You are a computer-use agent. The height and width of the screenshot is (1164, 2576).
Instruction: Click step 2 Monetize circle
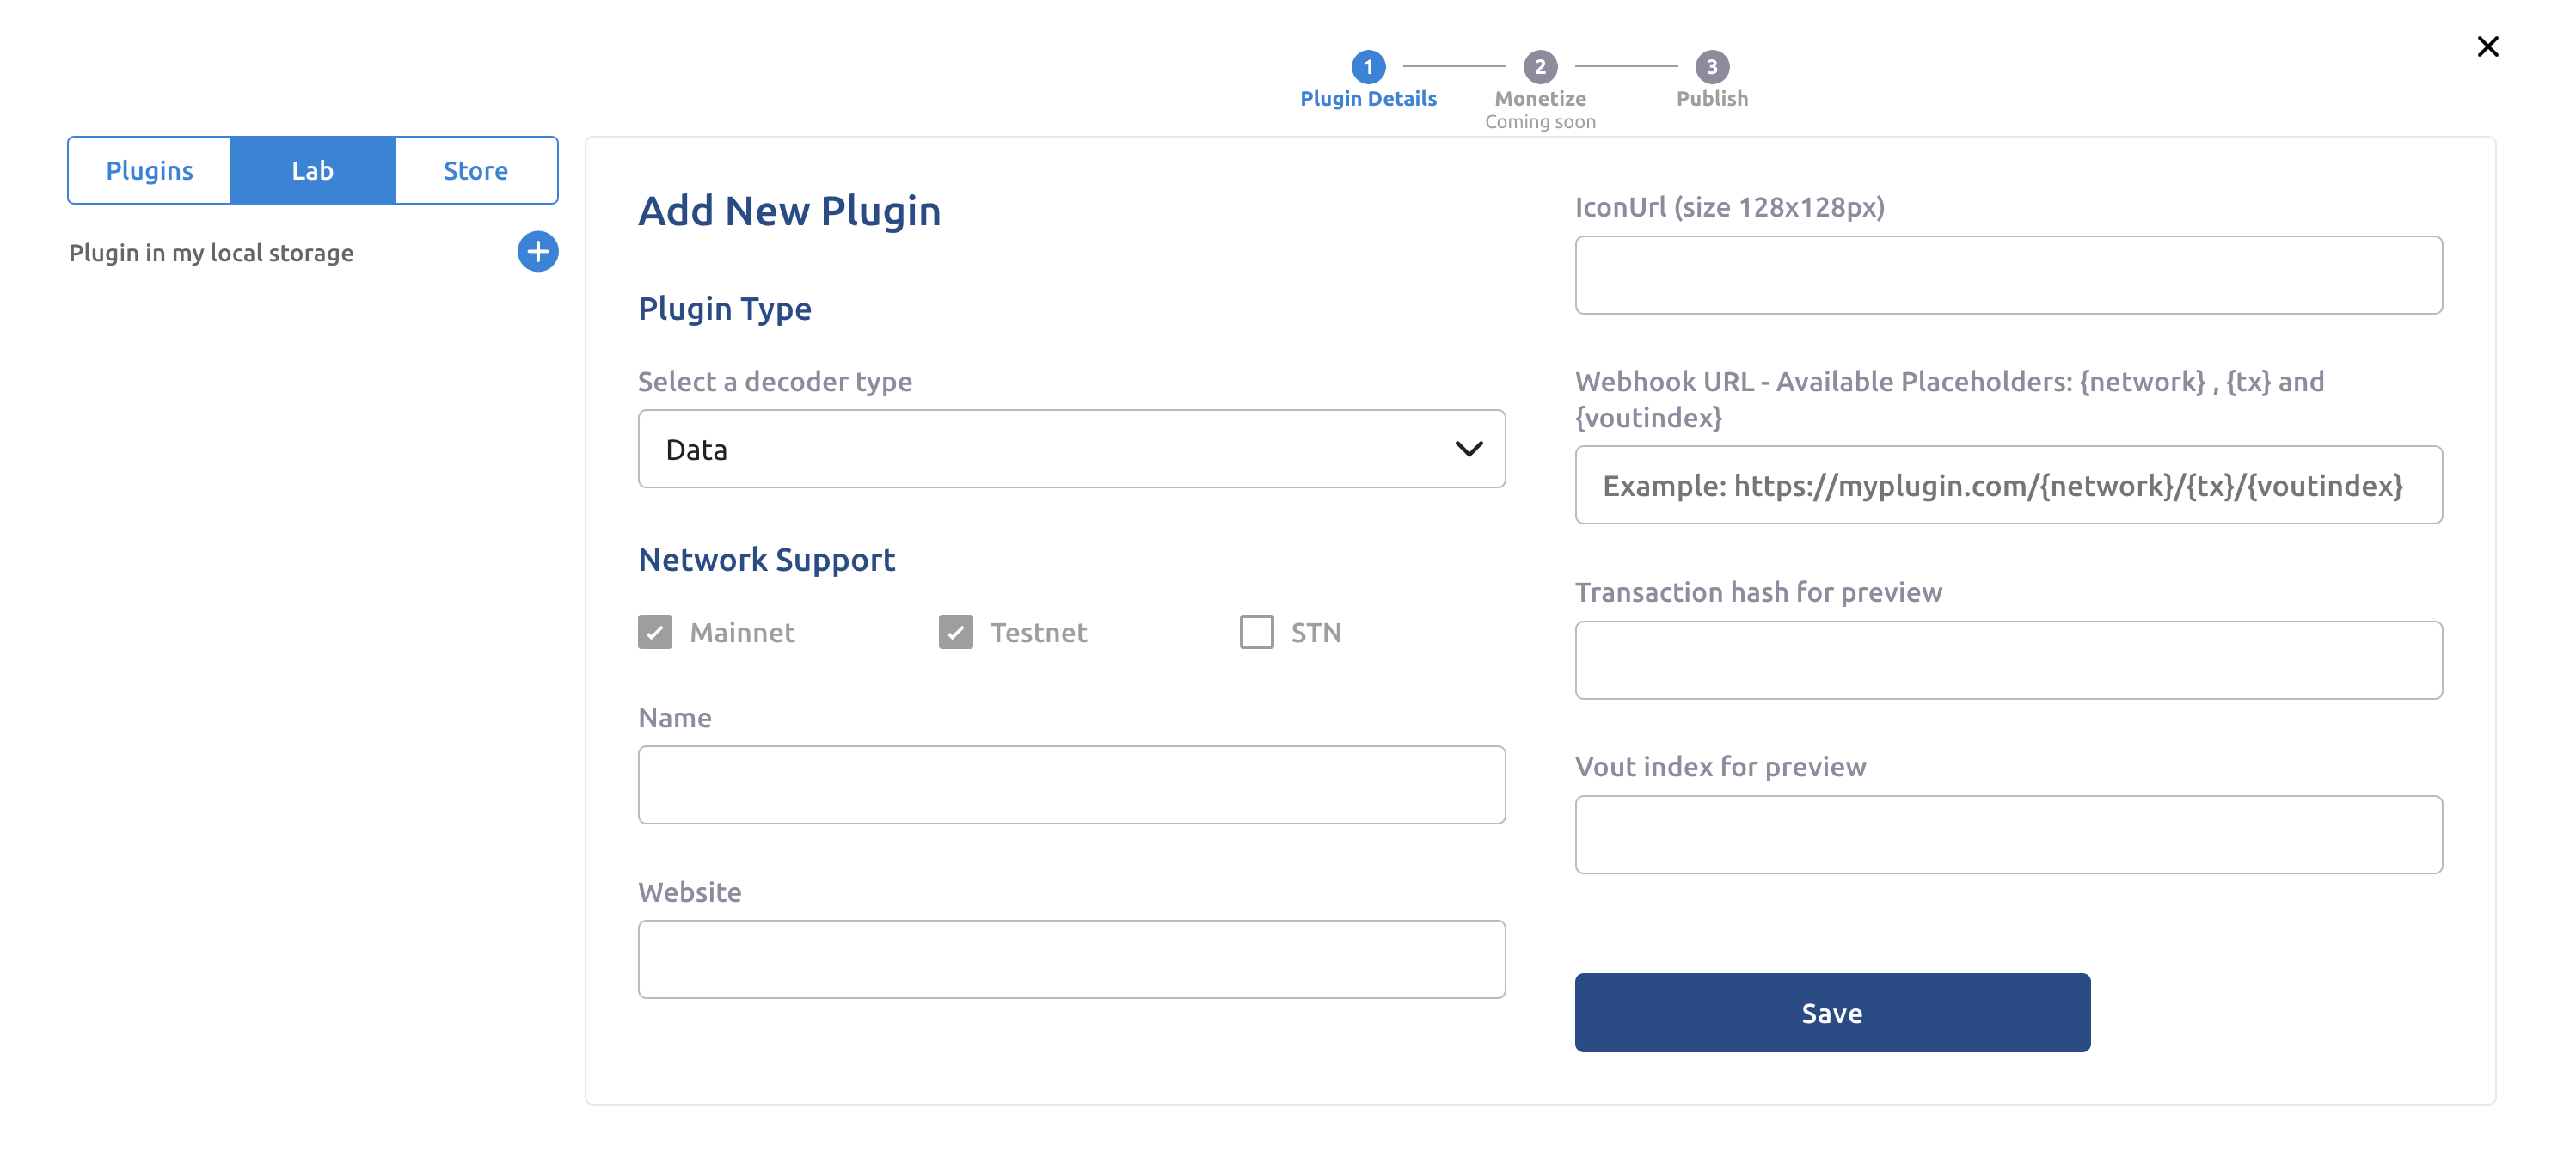pos(1539,67)
